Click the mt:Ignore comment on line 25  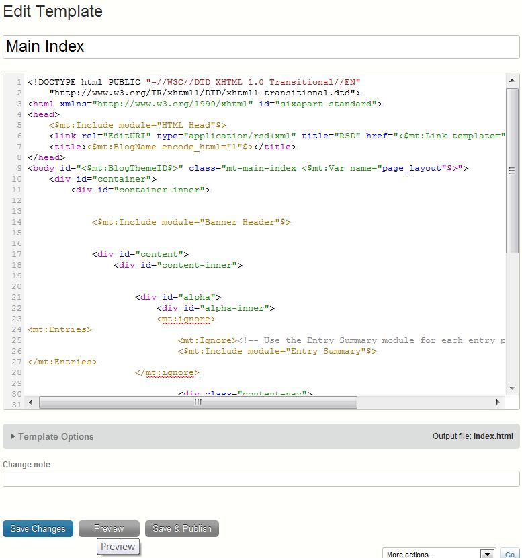click(342, 341)
